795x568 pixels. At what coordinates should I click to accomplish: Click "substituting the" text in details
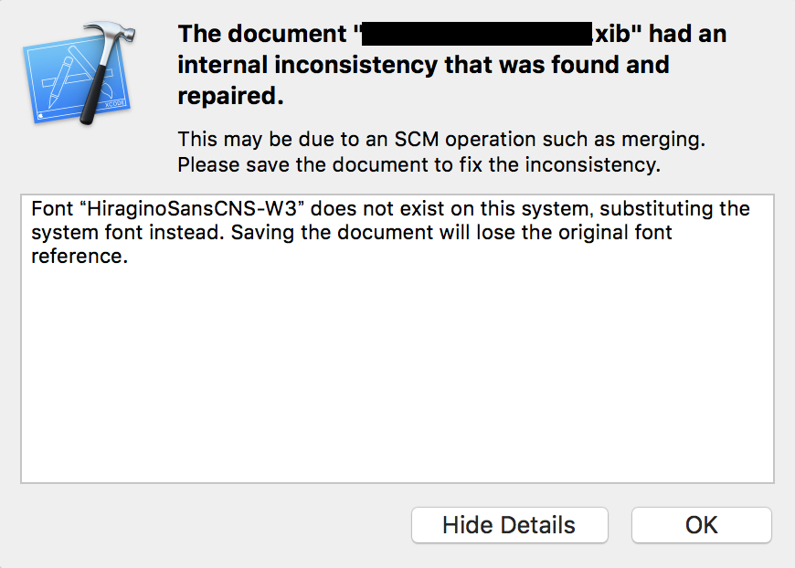675,209
